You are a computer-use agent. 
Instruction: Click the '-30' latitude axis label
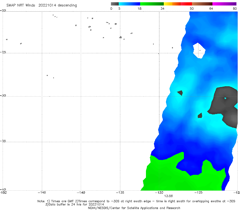pos(3,95)
